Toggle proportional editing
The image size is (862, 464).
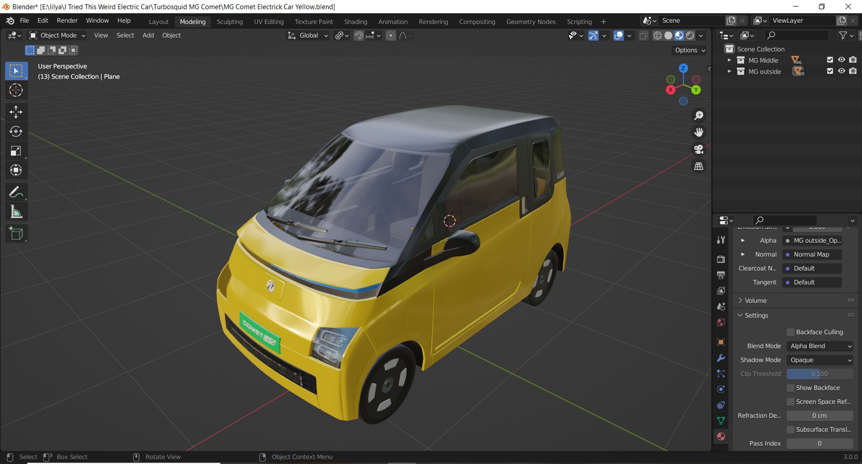(x=391, y=35)
